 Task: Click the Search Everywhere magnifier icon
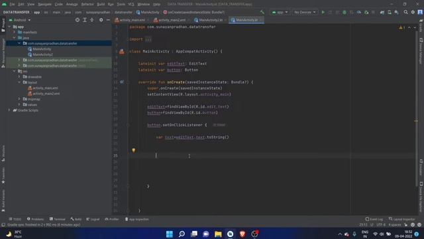coord(405,12)
